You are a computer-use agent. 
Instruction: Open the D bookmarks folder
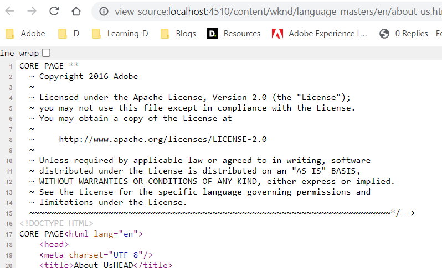[69, 34]
